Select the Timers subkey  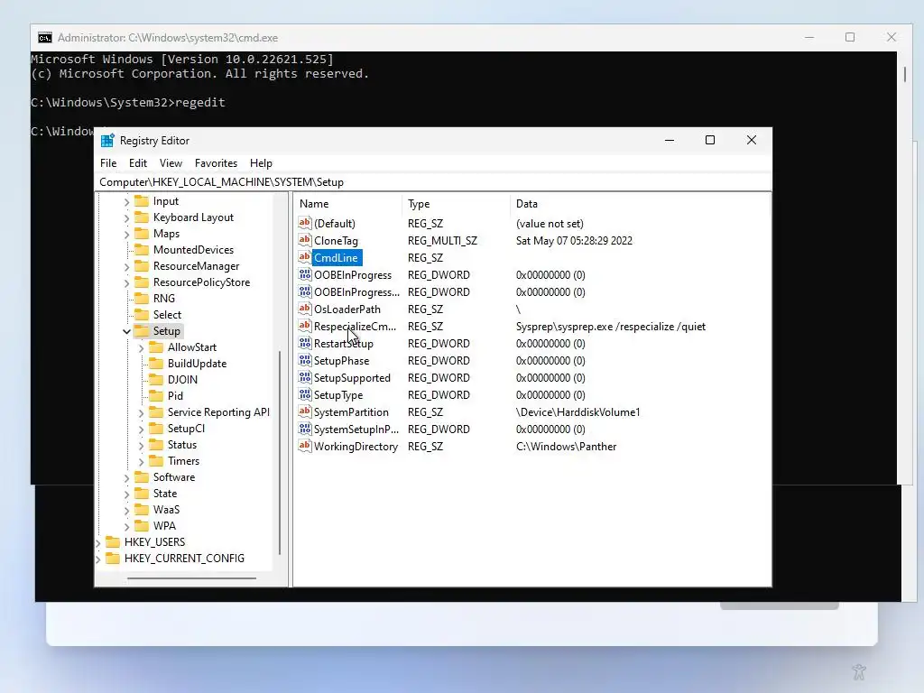183,461
